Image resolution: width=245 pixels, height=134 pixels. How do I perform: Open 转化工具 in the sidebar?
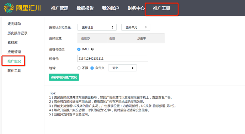[14, 71]
